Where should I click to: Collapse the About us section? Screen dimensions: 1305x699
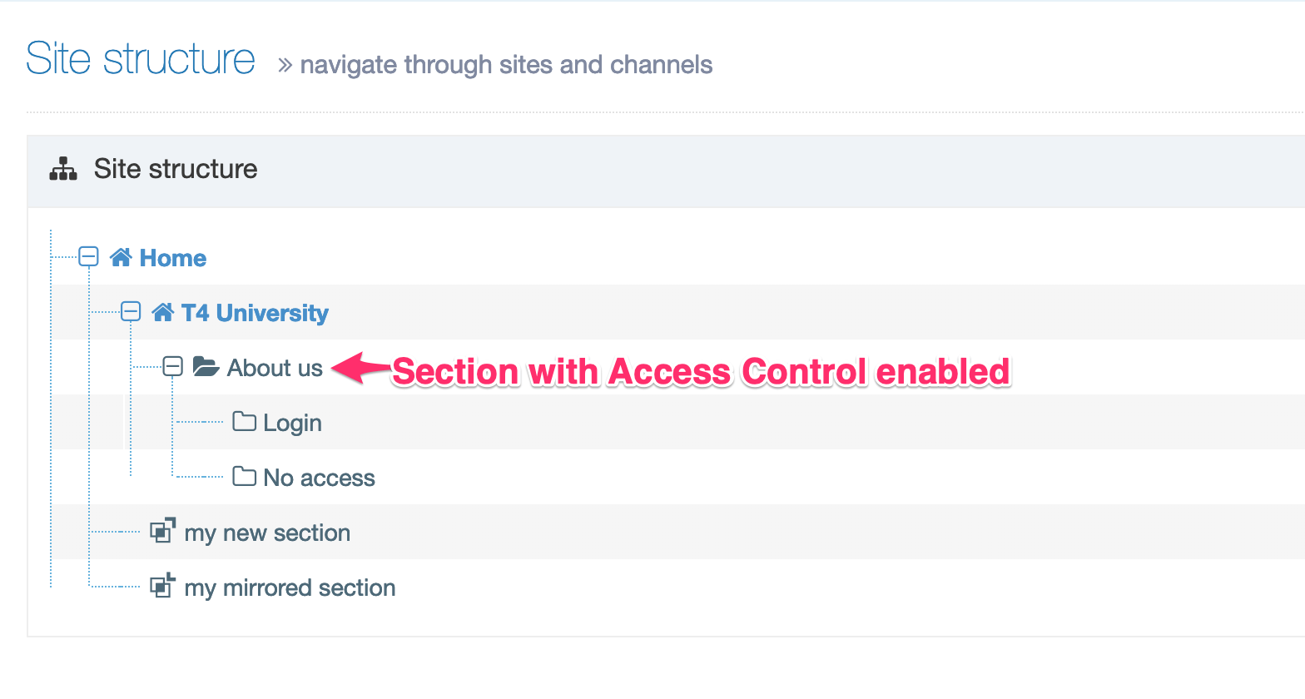[172, 366]
